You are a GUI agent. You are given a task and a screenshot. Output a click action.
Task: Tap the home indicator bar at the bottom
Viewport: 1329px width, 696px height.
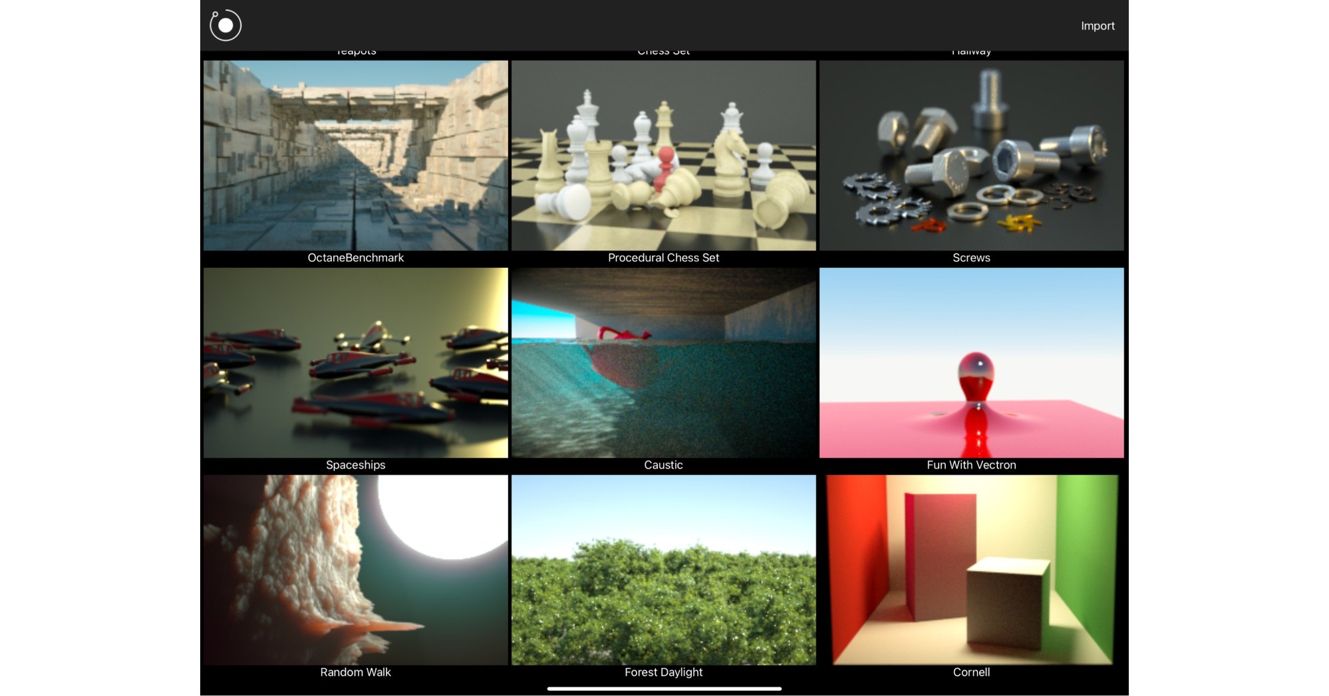coord(664,687)
